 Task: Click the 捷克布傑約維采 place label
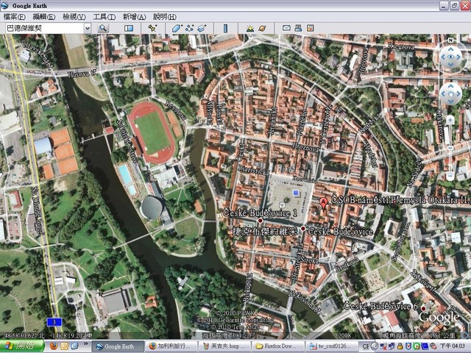265,231
